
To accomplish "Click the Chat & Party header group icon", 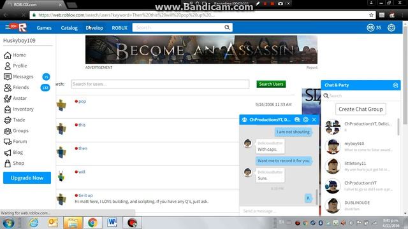I will tap(395, 85).
